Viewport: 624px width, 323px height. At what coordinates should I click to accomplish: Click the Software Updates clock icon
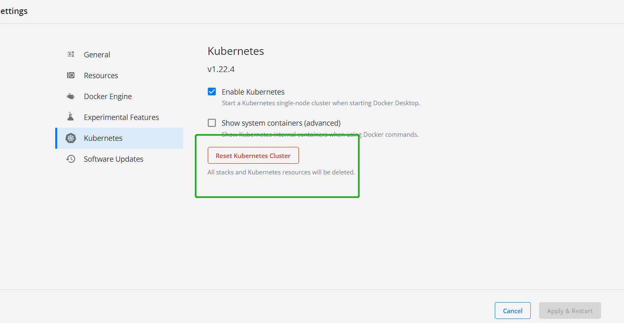tap(70, 159)
